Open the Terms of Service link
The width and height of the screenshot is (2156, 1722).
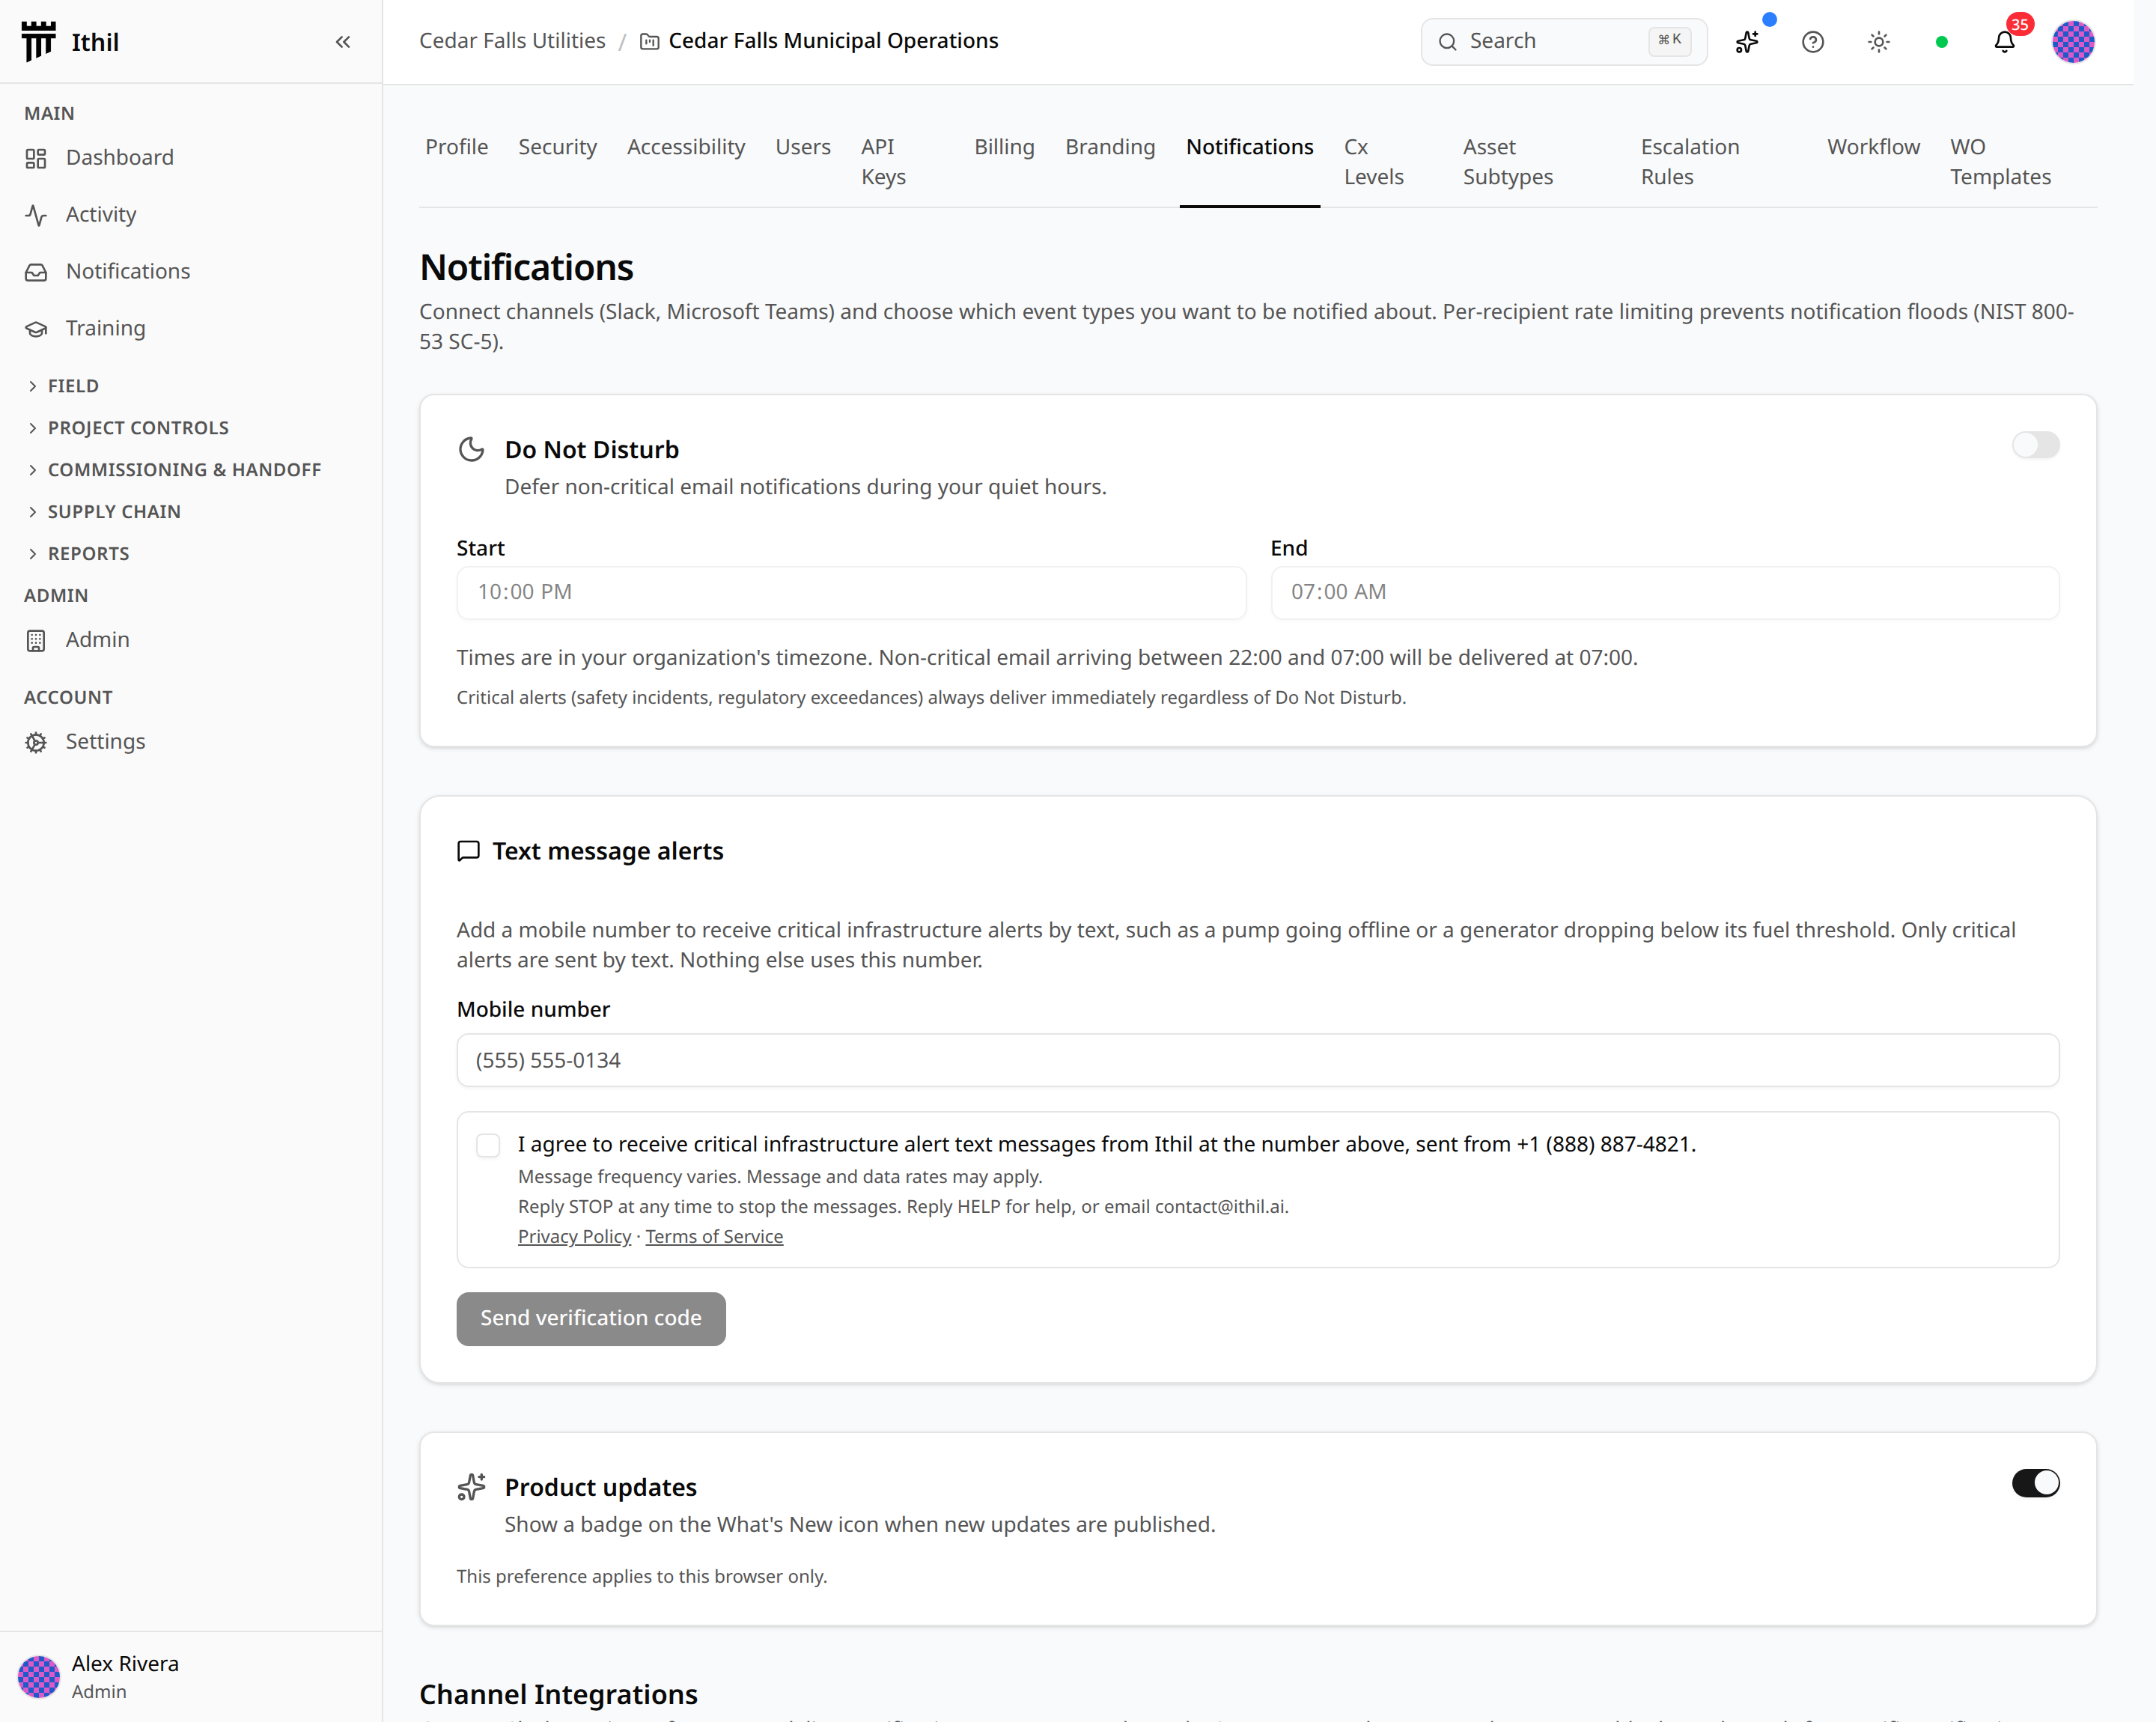pos(714,1237)
